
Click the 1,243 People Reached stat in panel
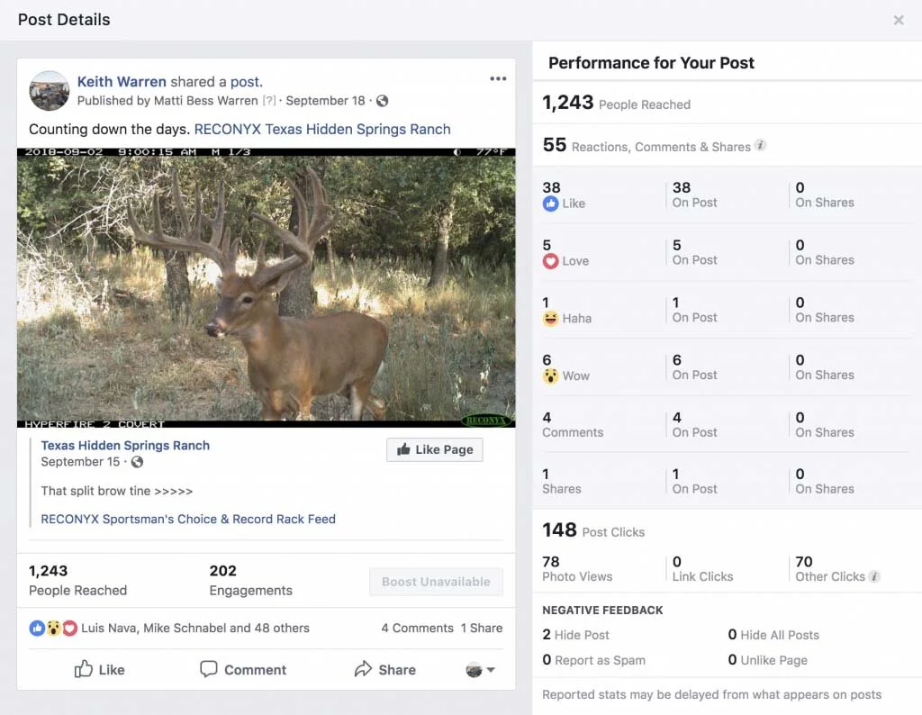click(x=616, y=103)
